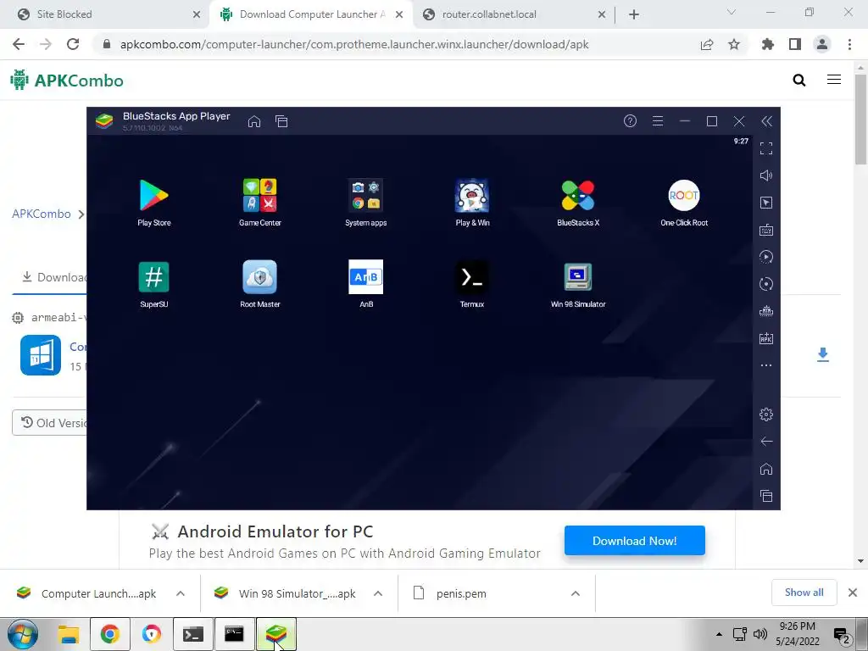Click the APKCombo breadcrumb link

click(x=42, y=214)
